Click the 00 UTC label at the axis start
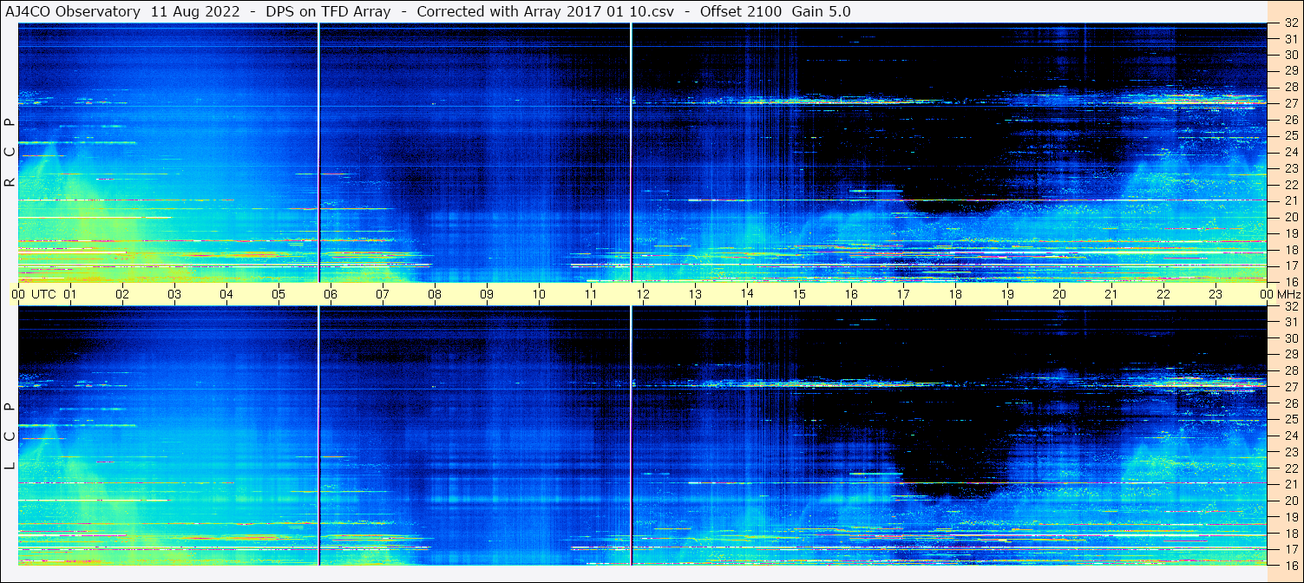The width and height of the screenshot is (1304, 583). [x=33, y=294]
